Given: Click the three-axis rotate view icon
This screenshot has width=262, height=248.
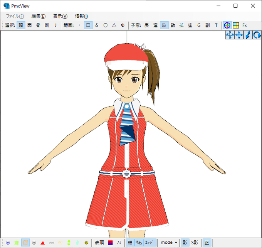Looking at the screenshot, I should (x=230, y=35).
